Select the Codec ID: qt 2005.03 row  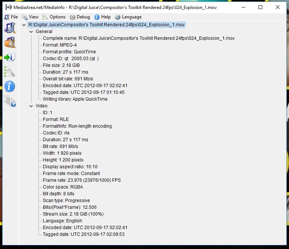coord(71,59)
